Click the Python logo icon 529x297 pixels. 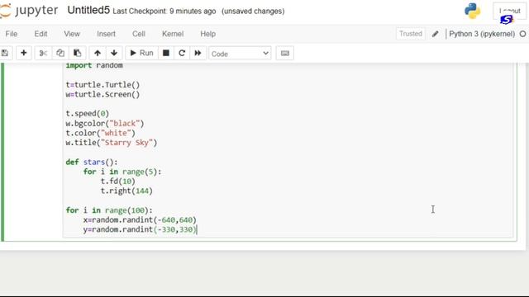coord(472,11)
